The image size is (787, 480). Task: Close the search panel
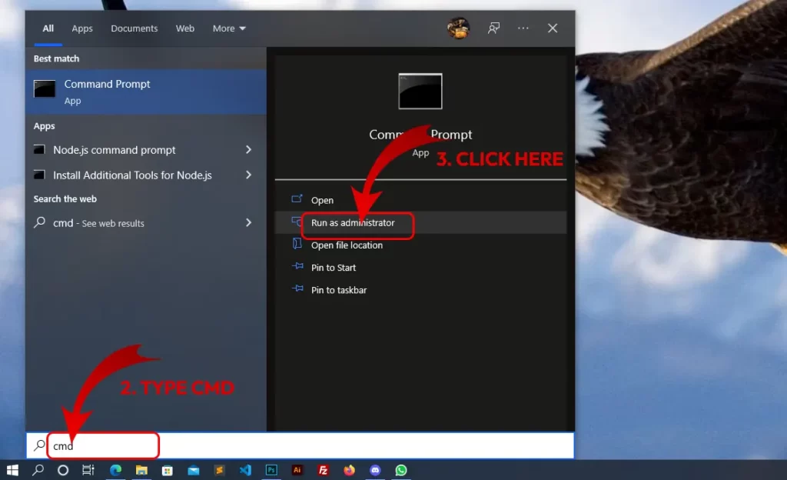pyautogui.click(x=553, y=28)
